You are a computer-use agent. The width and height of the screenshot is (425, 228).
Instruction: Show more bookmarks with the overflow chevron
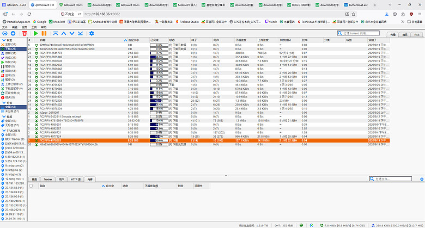pos(403,22)
